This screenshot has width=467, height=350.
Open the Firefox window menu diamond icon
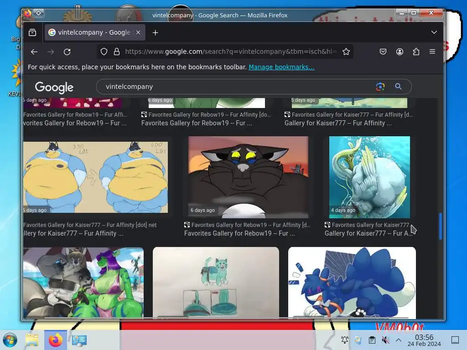click(x=39, y=13)
